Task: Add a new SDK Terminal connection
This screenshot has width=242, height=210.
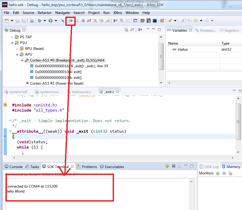Action: click(167, 166)
